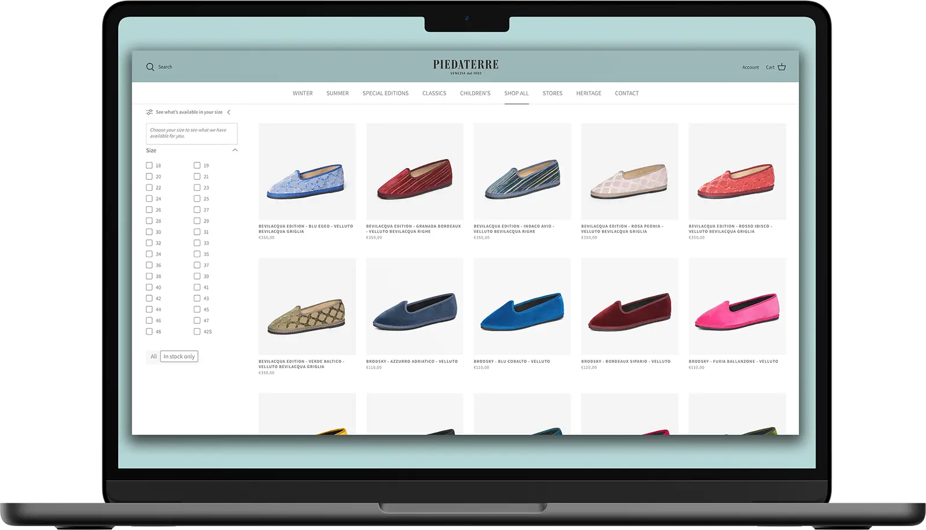Screen dimensions: 926x530
Task: Open the Children's menu
Action: pos(475,93)
